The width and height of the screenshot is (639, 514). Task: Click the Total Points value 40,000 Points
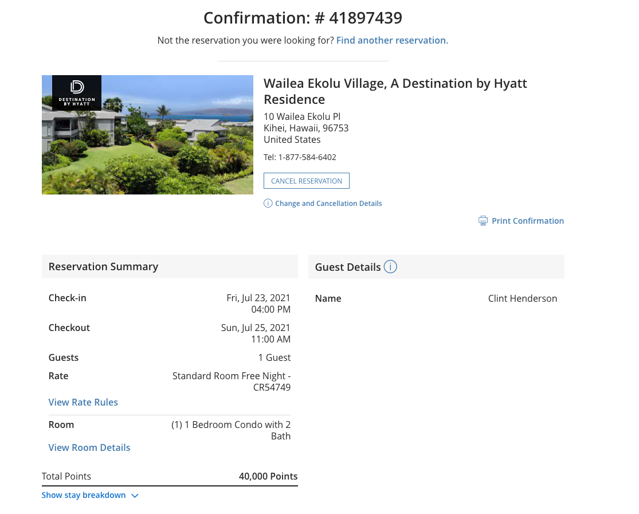pos(268,476)
